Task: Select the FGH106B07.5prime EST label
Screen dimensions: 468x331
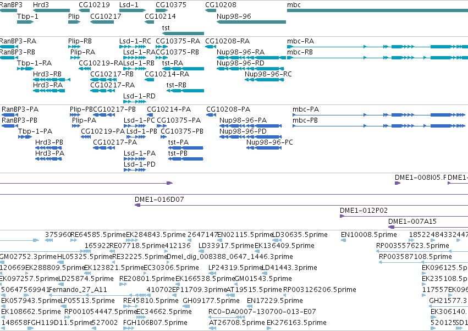Action: click(x=155, y=323)
